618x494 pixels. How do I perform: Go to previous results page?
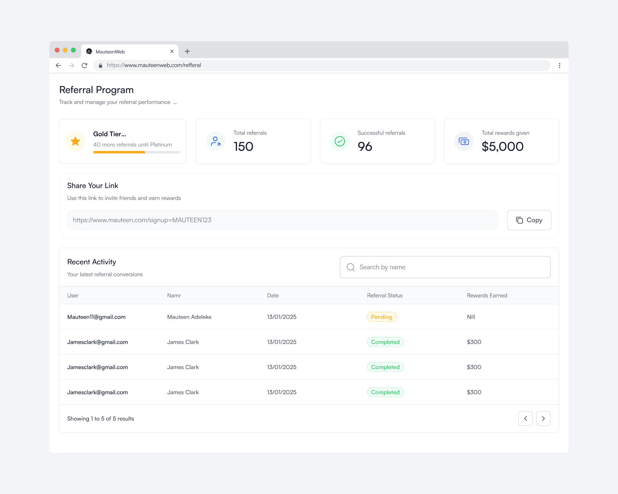(525, 419)
